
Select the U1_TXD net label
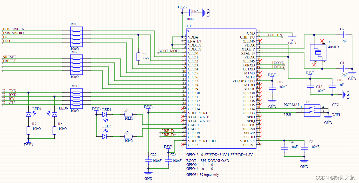9,91
